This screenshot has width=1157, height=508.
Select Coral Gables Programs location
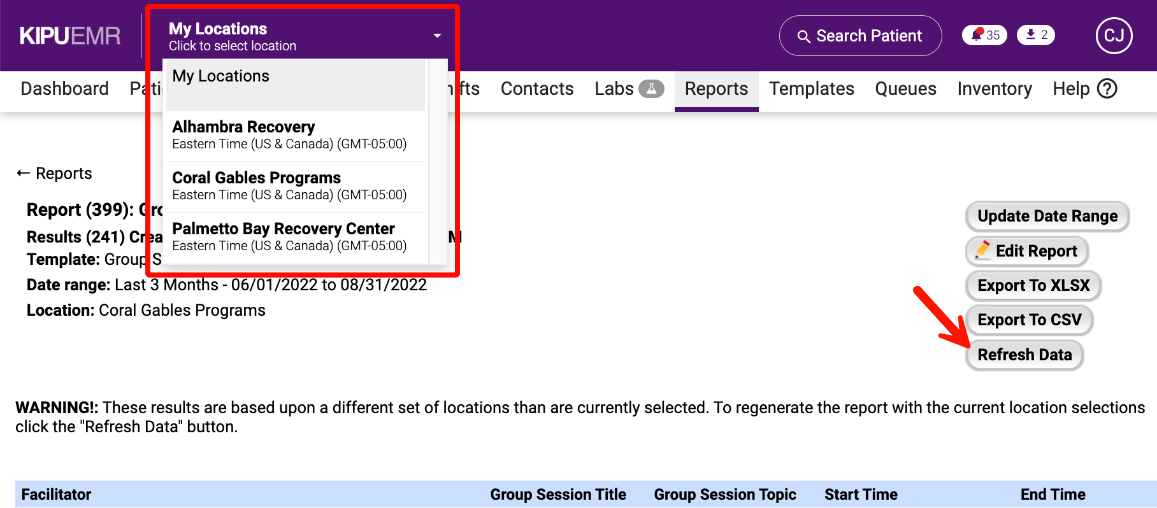(289, 186)
